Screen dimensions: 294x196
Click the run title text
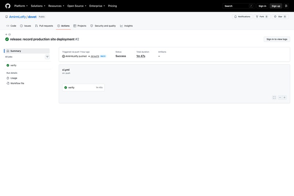coord(42,39)
